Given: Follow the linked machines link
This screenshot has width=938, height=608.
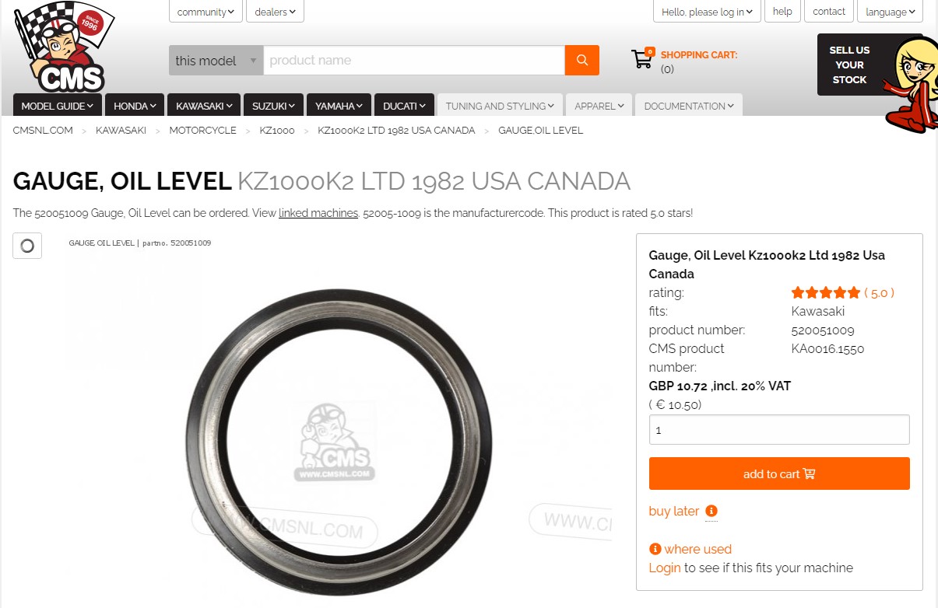Looking at the screenshot, I should click(x=318, y=212).
